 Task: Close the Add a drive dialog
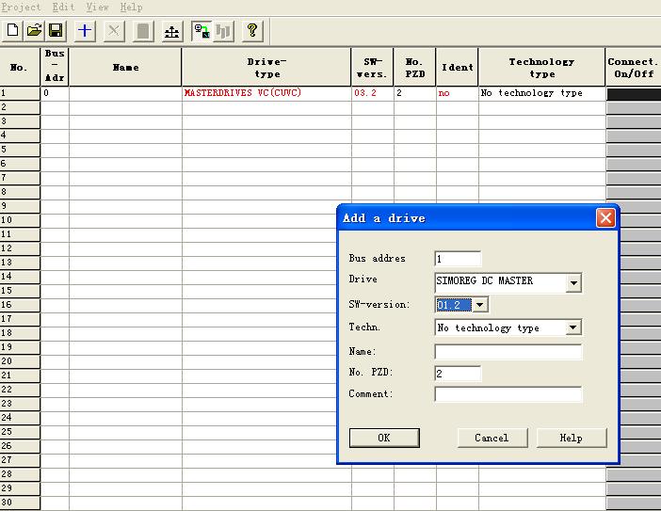(605, 217)
